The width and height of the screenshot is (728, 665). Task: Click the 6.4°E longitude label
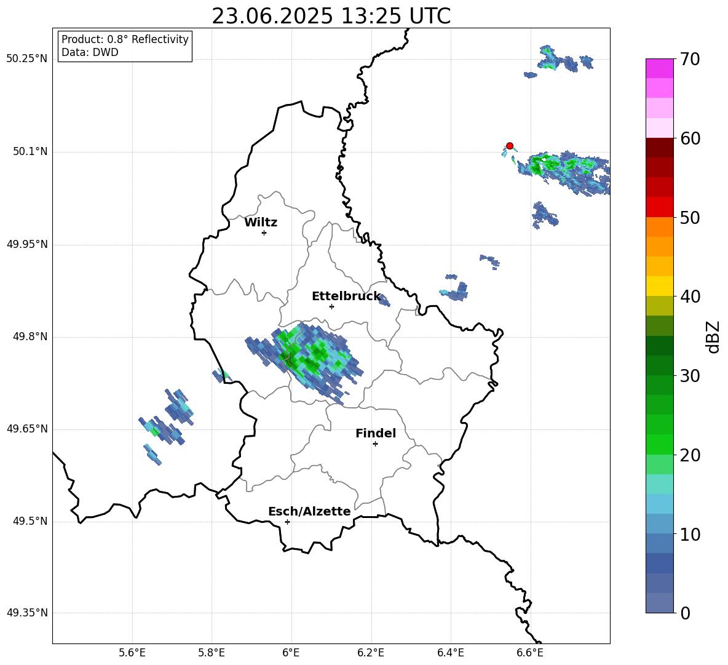450,653
